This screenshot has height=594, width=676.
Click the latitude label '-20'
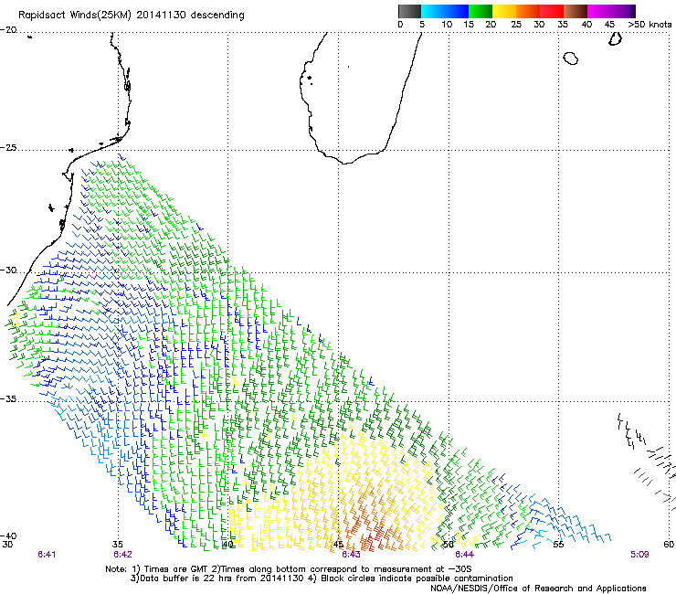8,30
